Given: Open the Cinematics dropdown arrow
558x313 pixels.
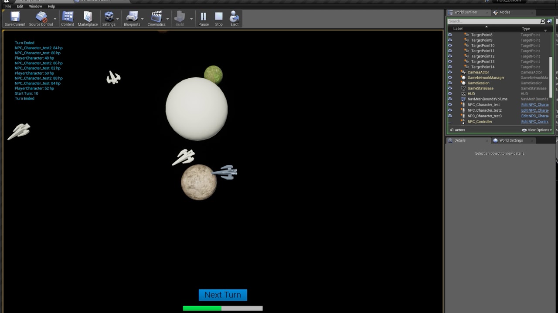Looking at the screenshot, I should click(168, 19).
